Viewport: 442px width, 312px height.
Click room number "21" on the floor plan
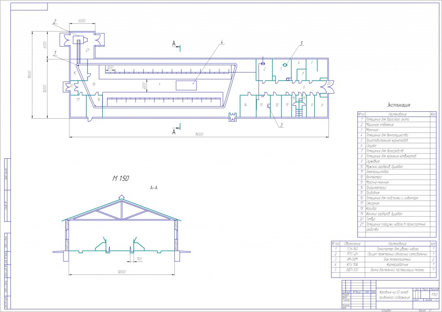point(87,50)
